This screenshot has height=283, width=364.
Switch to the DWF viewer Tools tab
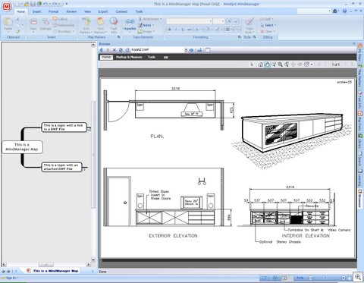[152, 57]
